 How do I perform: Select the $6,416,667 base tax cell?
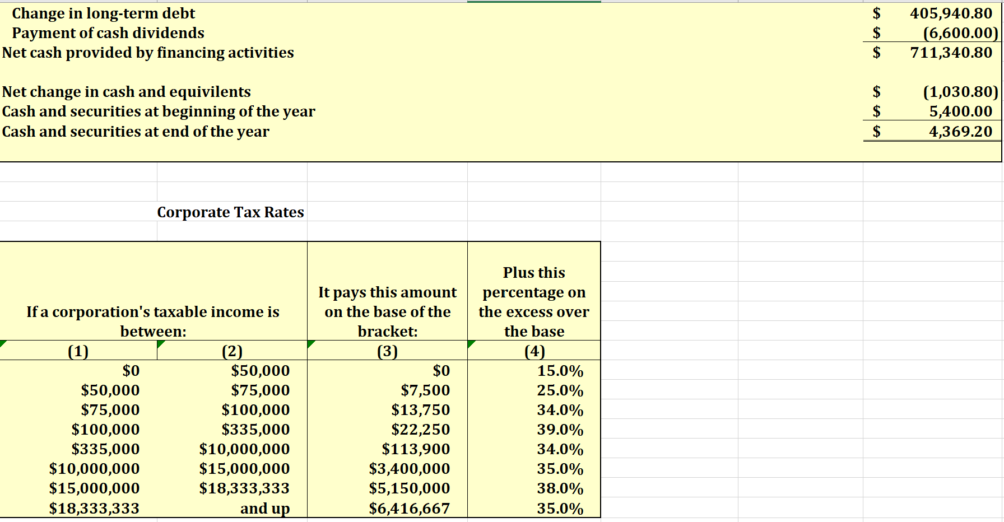(410, 509)
